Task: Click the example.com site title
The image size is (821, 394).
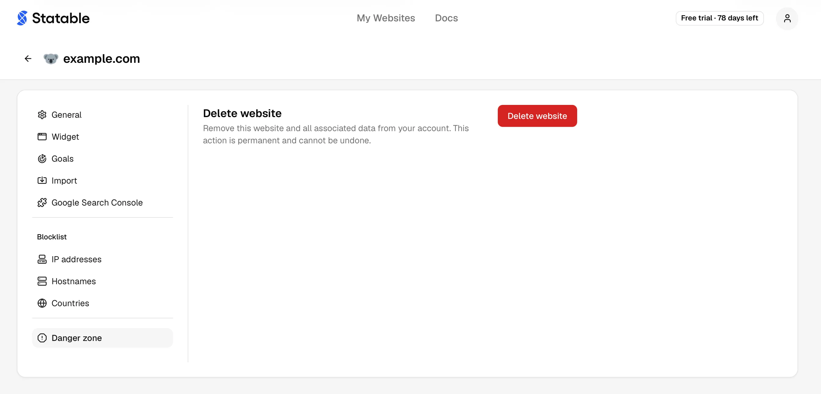Action: point(101,59)
